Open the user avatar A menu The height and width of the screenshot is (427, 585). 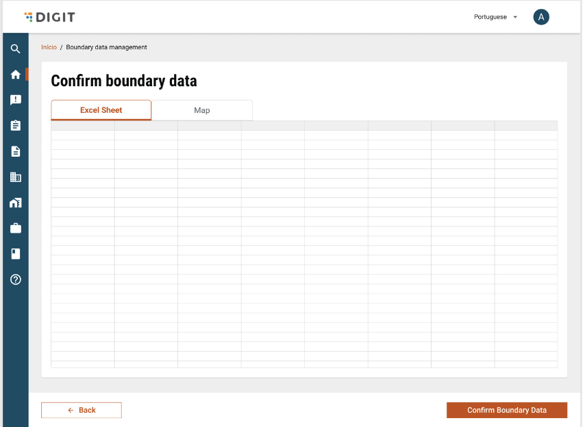(541, 17)
